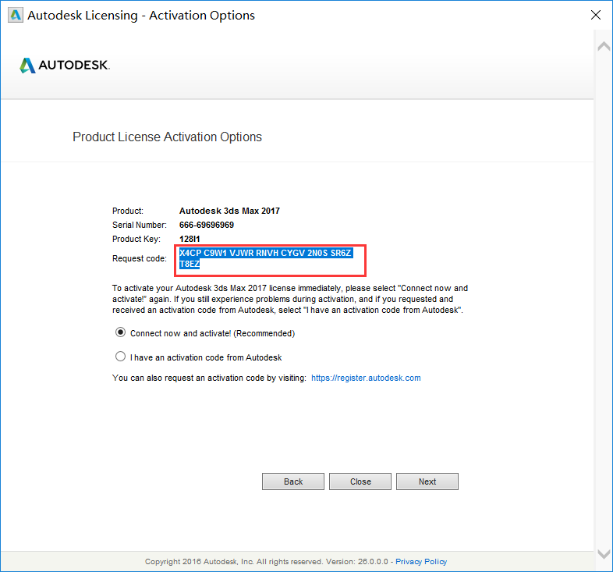Open the register.autodesk.com link
This screenshot has height=572, width=613.
(366, 378)
